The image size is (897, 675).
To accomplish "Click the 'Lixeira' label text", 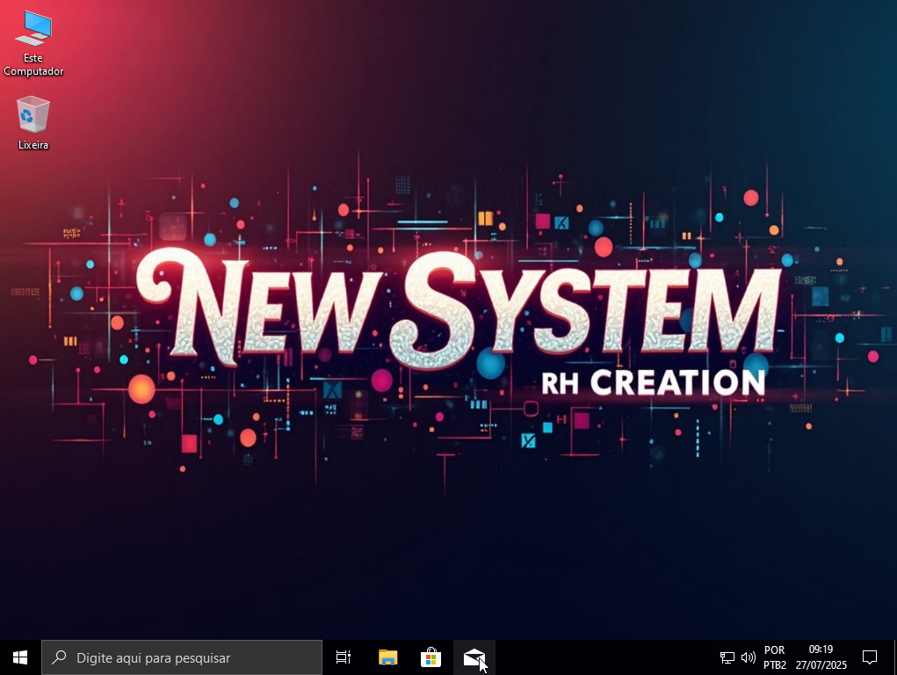I will (x=33, y=145).
